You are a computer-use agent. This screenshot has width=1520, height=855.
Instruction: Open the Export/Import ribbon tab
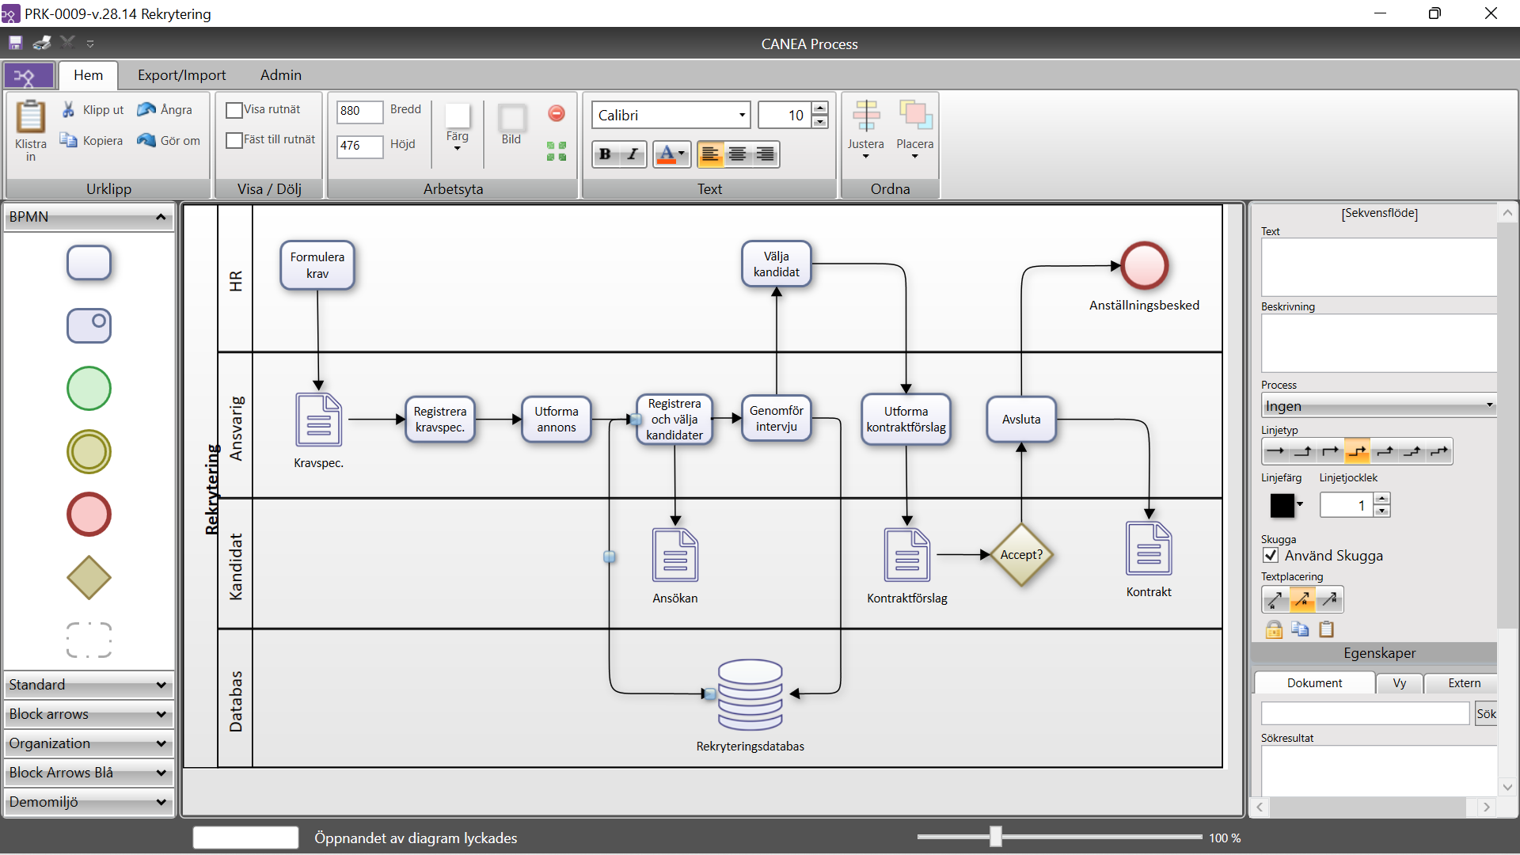pyautogui.click(x=181, y=75)
